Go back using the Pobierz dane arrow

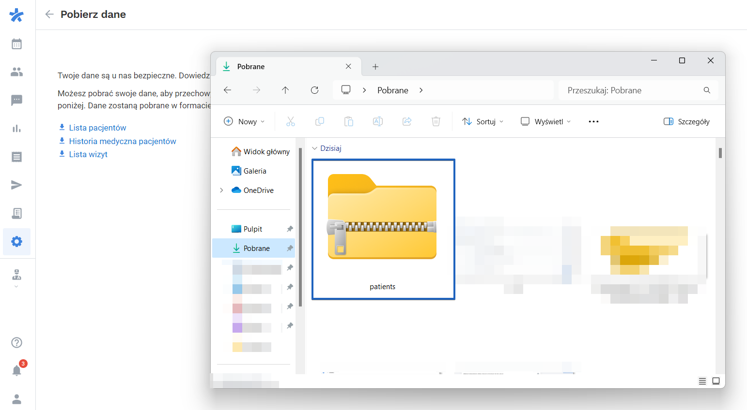48,15
